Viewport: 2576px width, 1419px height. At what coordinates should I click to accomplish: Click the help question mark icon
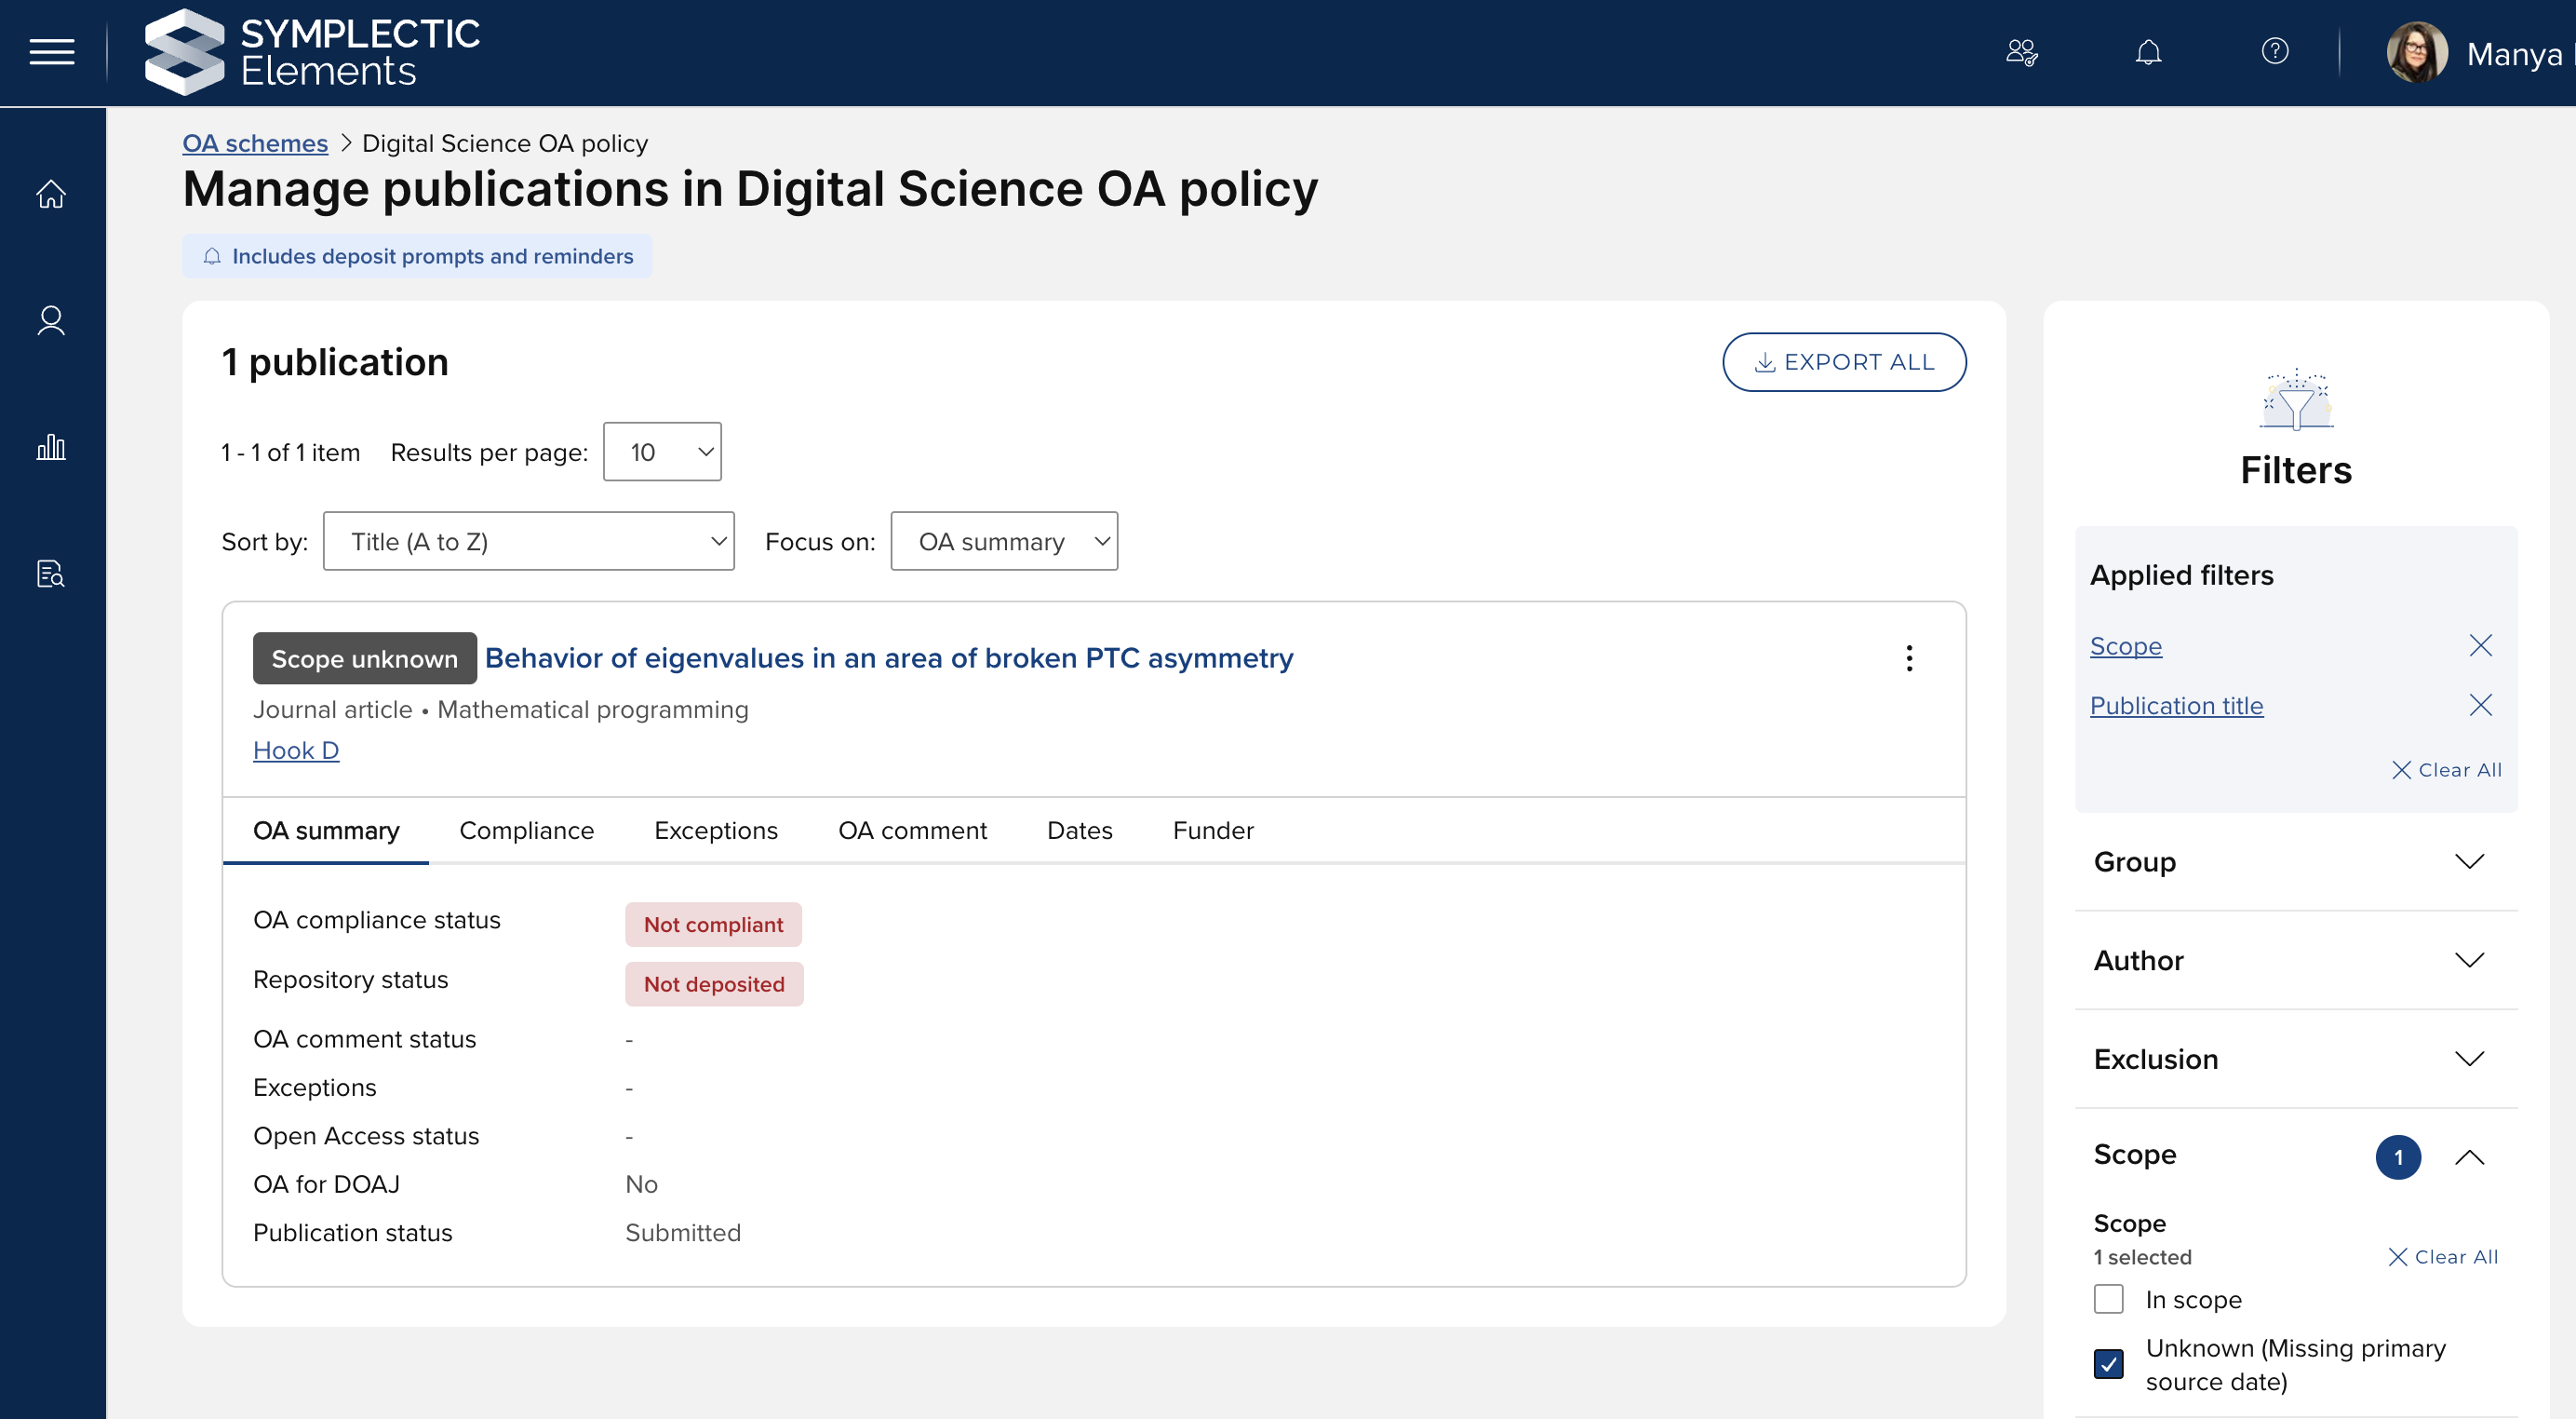coord(2274,52)
